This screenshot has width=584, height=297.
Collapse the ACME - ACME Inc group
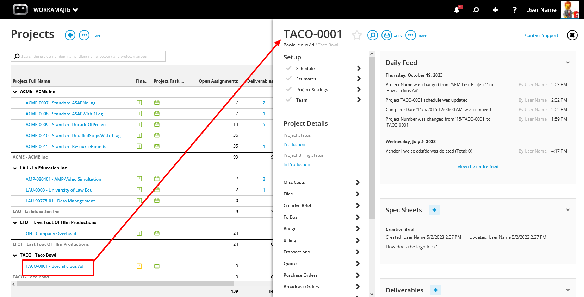point(15,92)
